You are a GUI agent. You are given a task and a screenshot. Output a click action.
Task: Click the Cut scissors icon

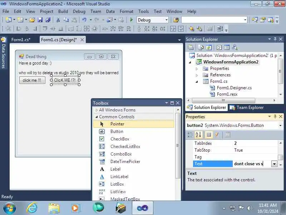[58, 20]
